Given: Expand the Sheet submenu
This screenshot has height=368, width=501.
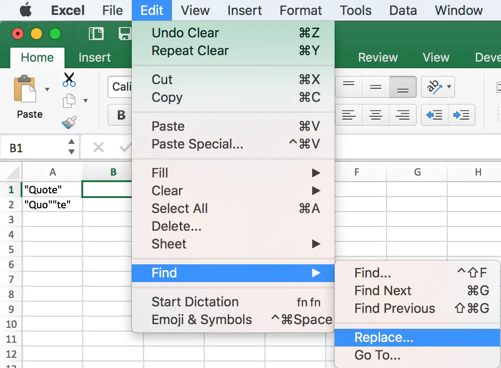Looking at the screenshot, I should pyautogui.click(x=233, y=244).
